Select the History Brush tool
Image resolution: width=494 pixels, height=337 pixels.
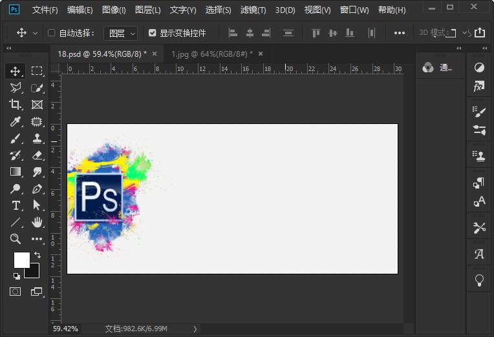(x=15, y=155)
